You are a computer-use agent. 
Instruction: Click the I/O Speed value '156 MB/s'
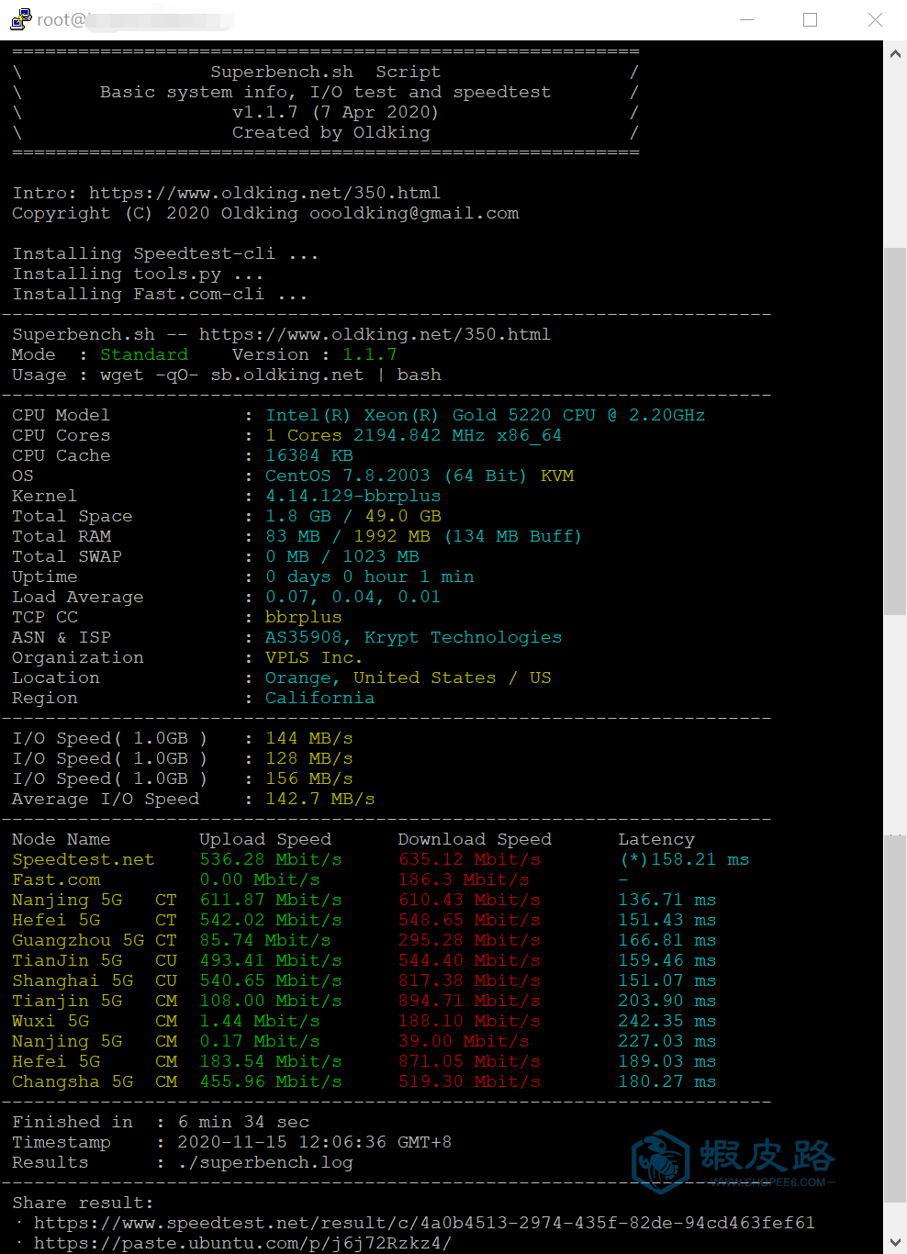pos(309,778)
